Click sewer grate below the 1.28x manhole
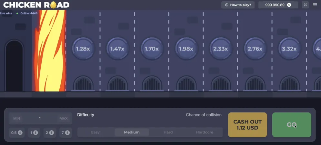Image resolution: width=321 pixels, height=145 pixels. tap(83, 84)
